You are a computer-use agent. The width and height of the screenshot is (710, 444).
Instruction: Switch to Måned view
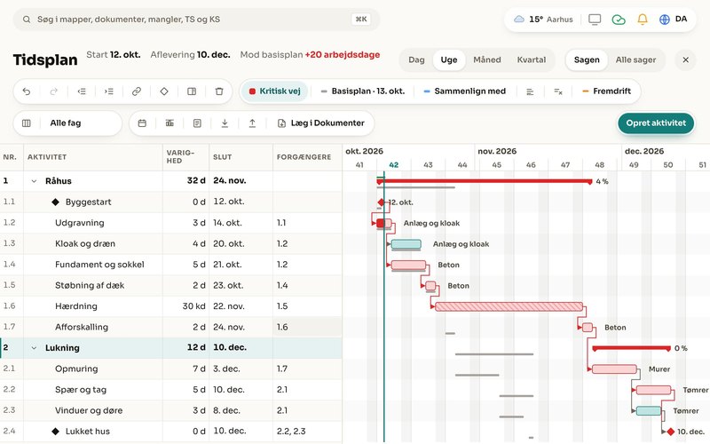pyautogui.click(x=486, y=59)
